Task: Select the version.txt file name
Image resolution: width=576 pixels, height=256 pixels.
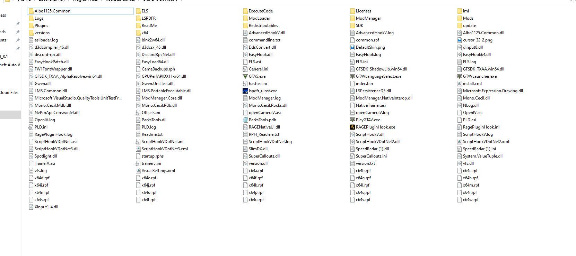Action: [365, 163]
